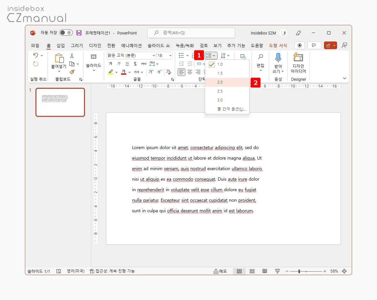Click the Cut scissors icon

(72, 56)
